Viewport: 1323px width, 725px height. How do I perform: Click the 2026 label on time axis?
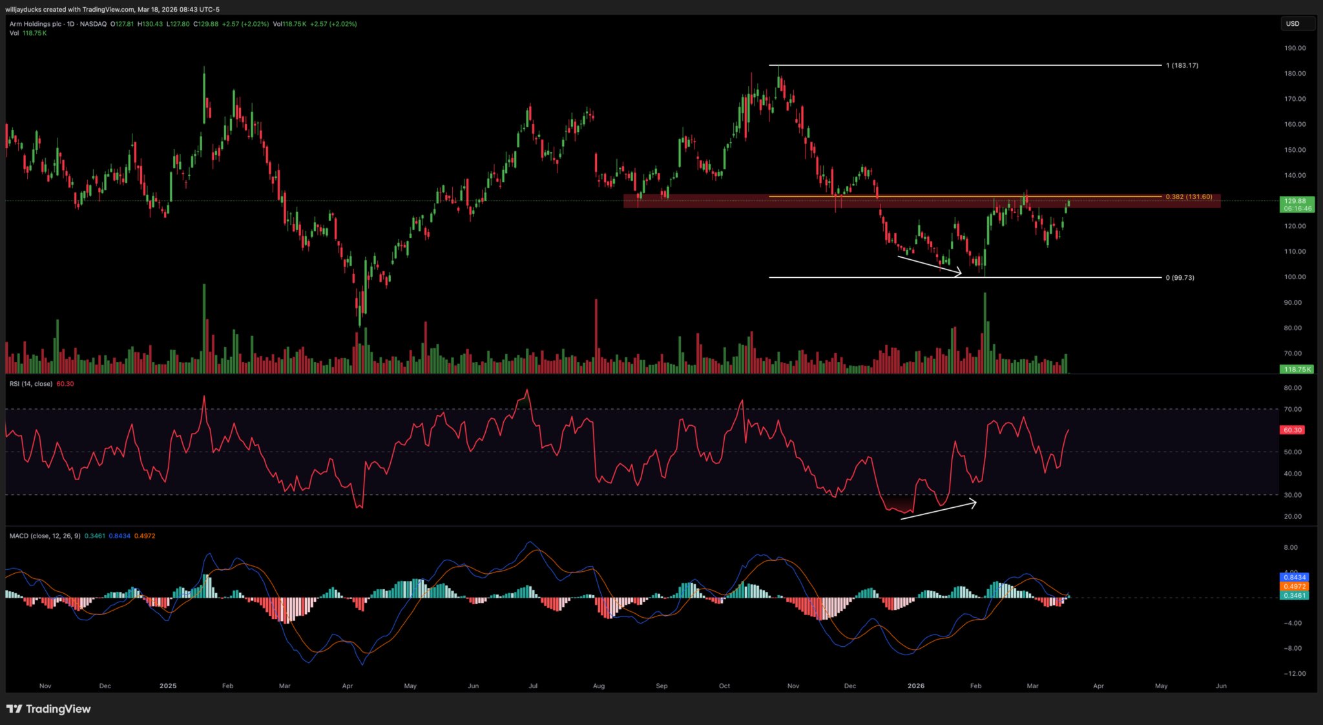(x=915, y=686)
